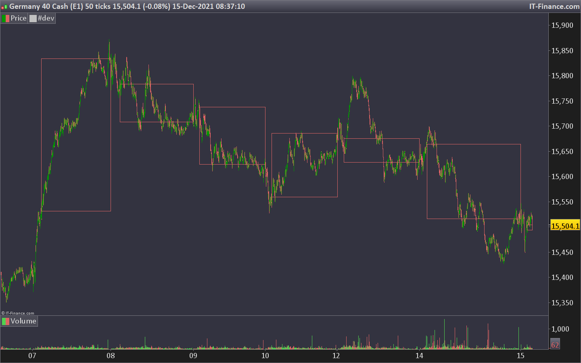Click the green-red Volume panel icon
The height and width of the screenshot is (363, 581).
6,321
